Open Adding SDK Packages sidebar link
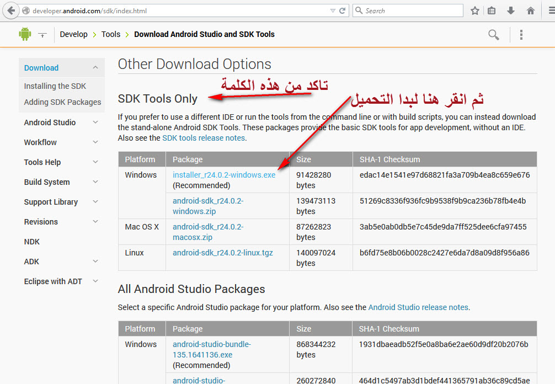 pyautogui.click(x=62, y=102)
